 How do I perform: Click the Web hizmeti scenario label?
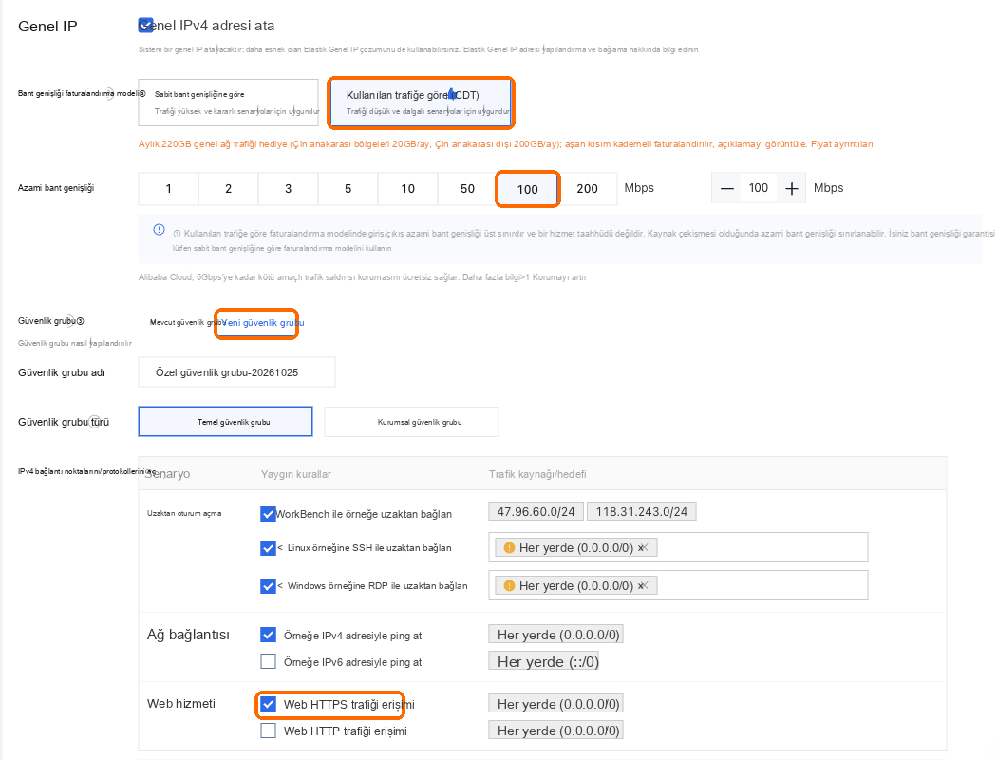tap(181, 703)
